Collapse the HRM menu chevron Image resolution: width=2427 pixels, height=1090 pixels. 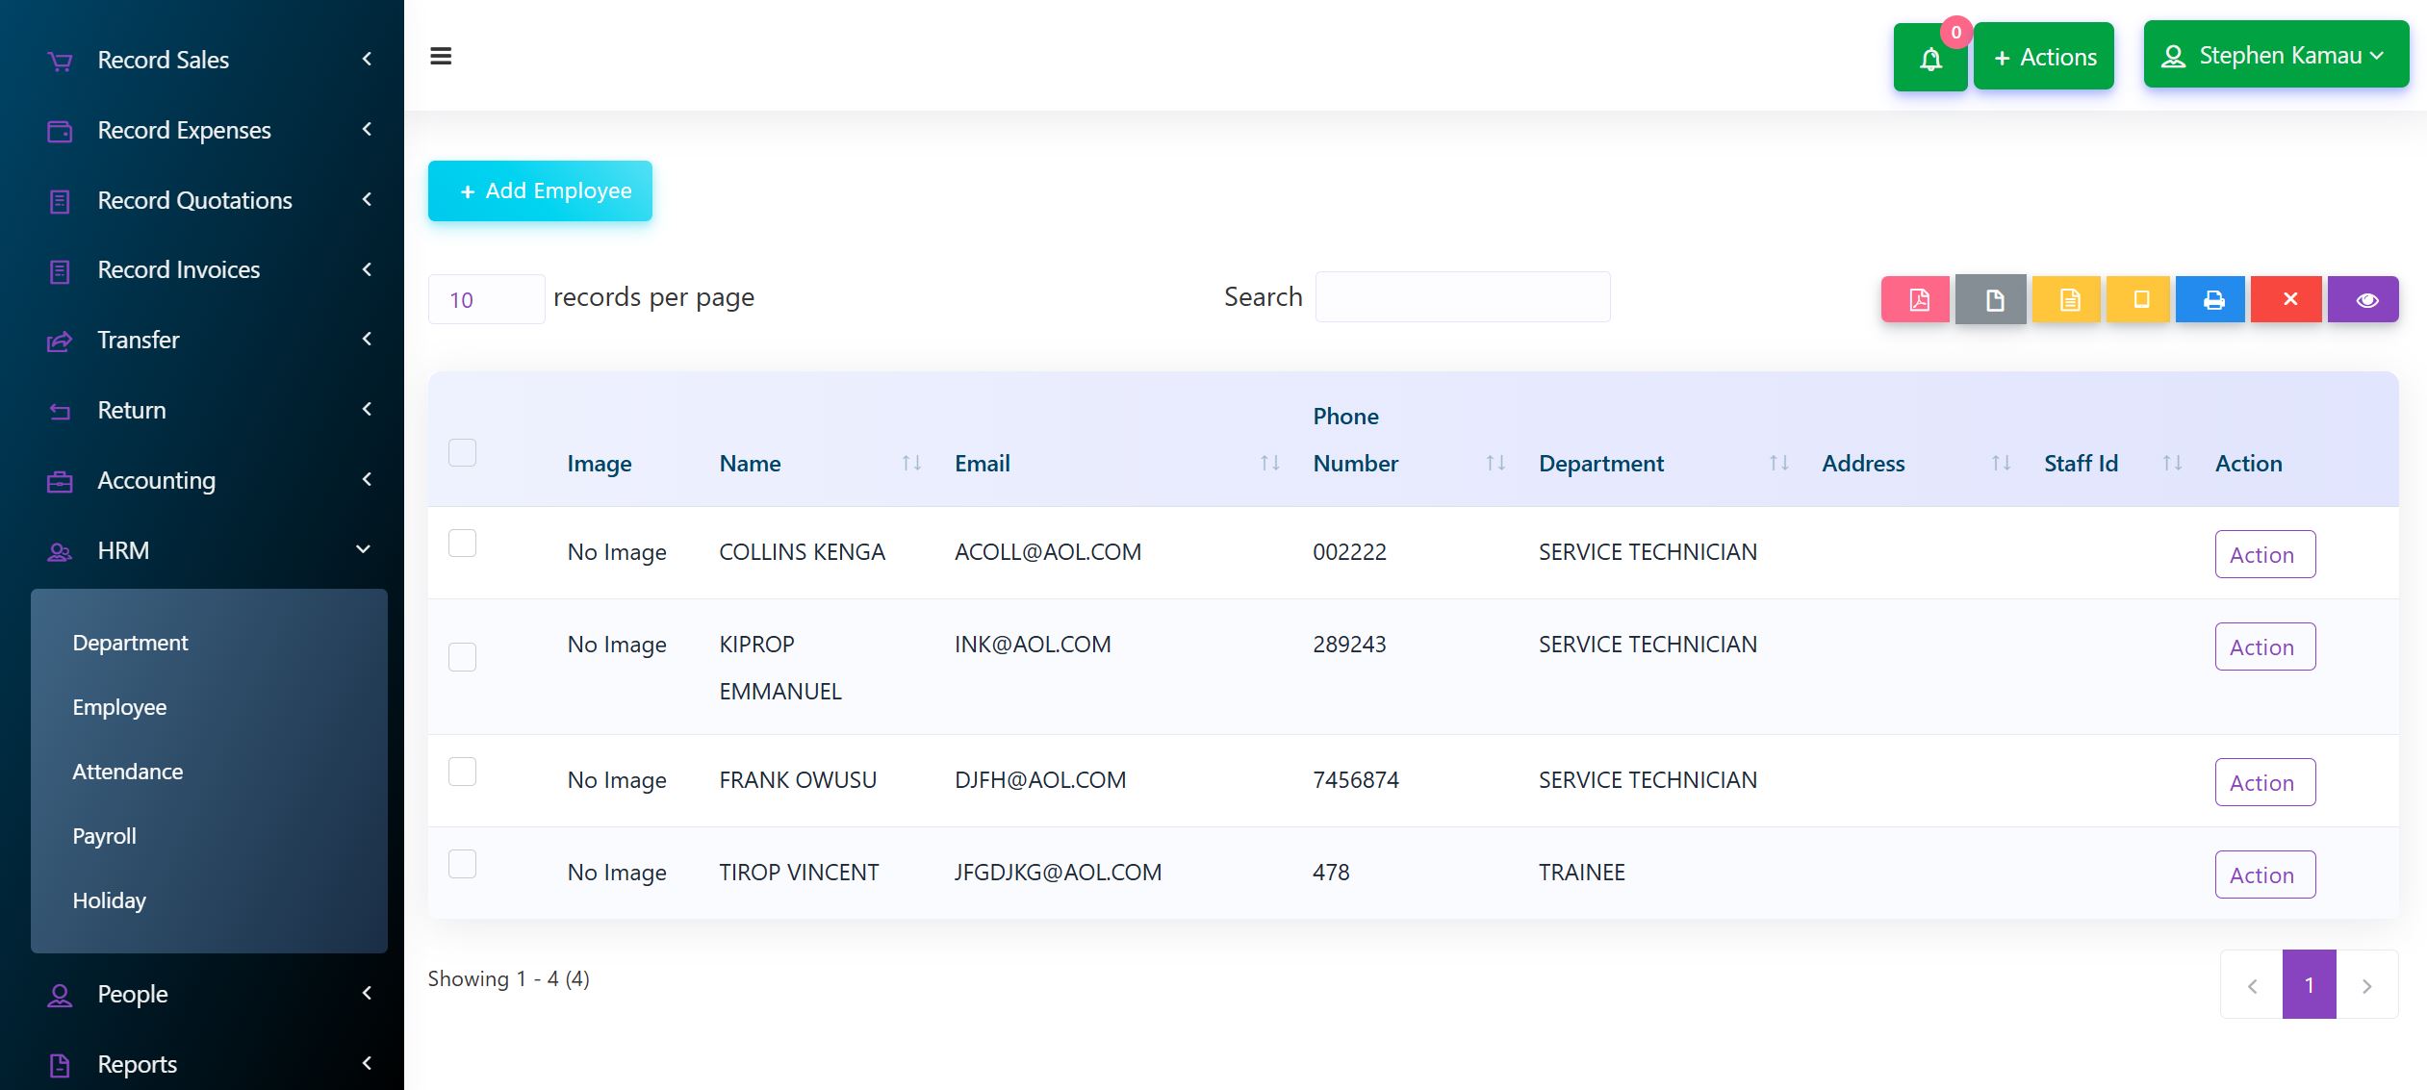pos(364,549)
